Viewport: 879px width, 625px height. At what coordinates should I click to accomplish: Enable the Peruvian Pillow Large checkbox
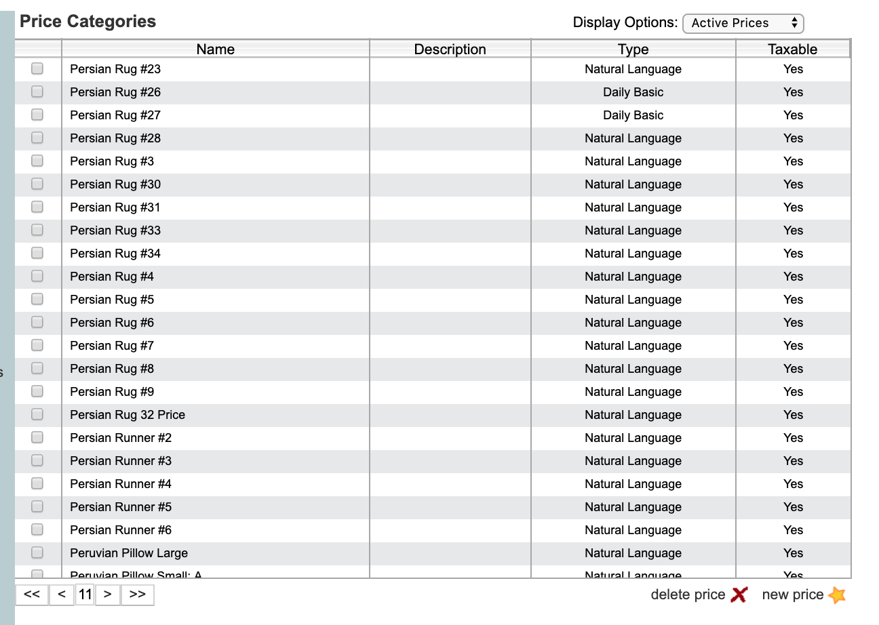pos(37,552)
